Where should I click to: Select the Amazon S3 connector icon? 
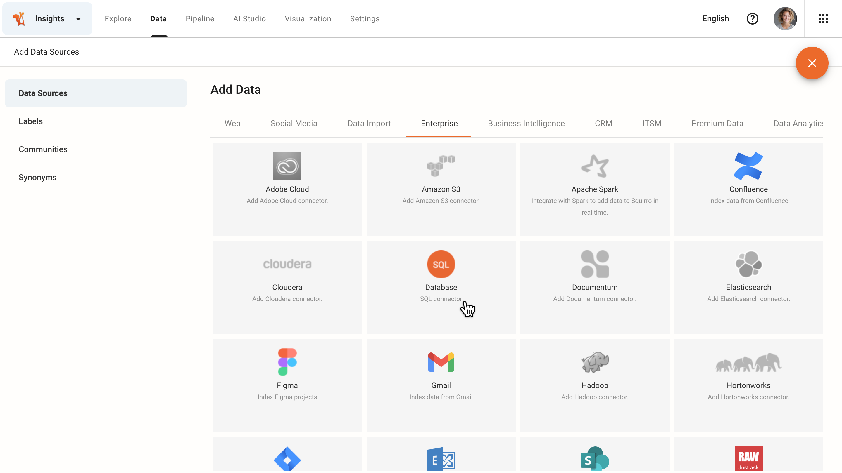pos(441,166)
